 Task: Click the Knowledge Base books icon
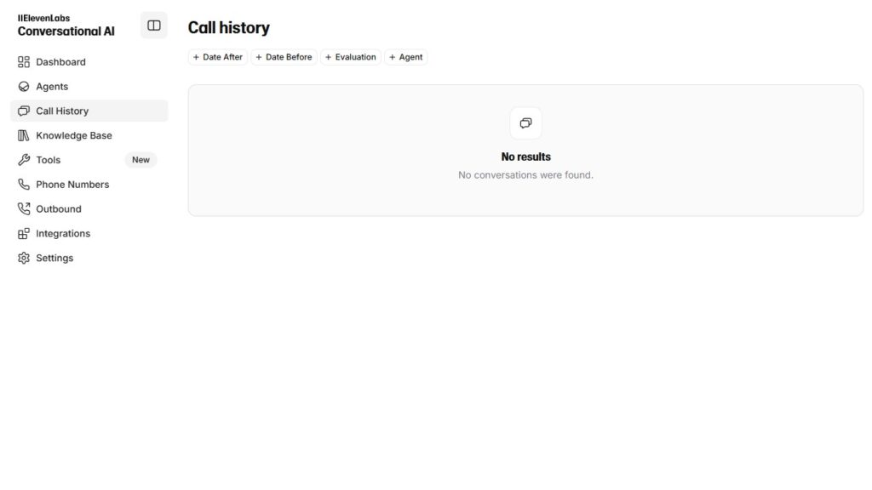pyautogui.click(x=23, y=135)
